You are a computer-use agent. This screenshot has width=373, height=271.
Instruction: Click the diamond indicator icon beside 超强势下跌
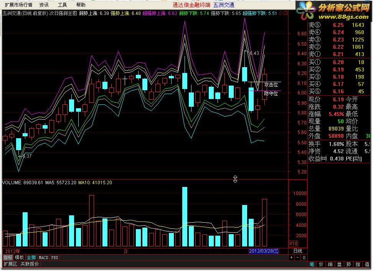pyautogui.click(x=281, y=13)
